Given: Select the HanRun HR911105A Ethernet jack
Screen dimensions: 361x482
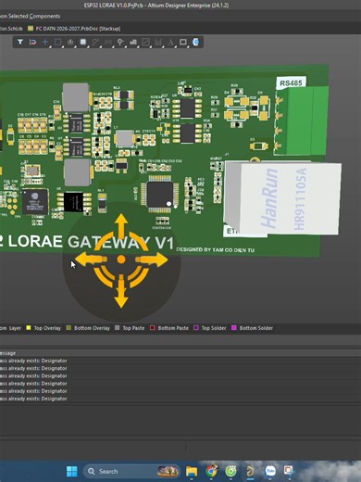Looking at the screenshot, I should coord(282,198).
